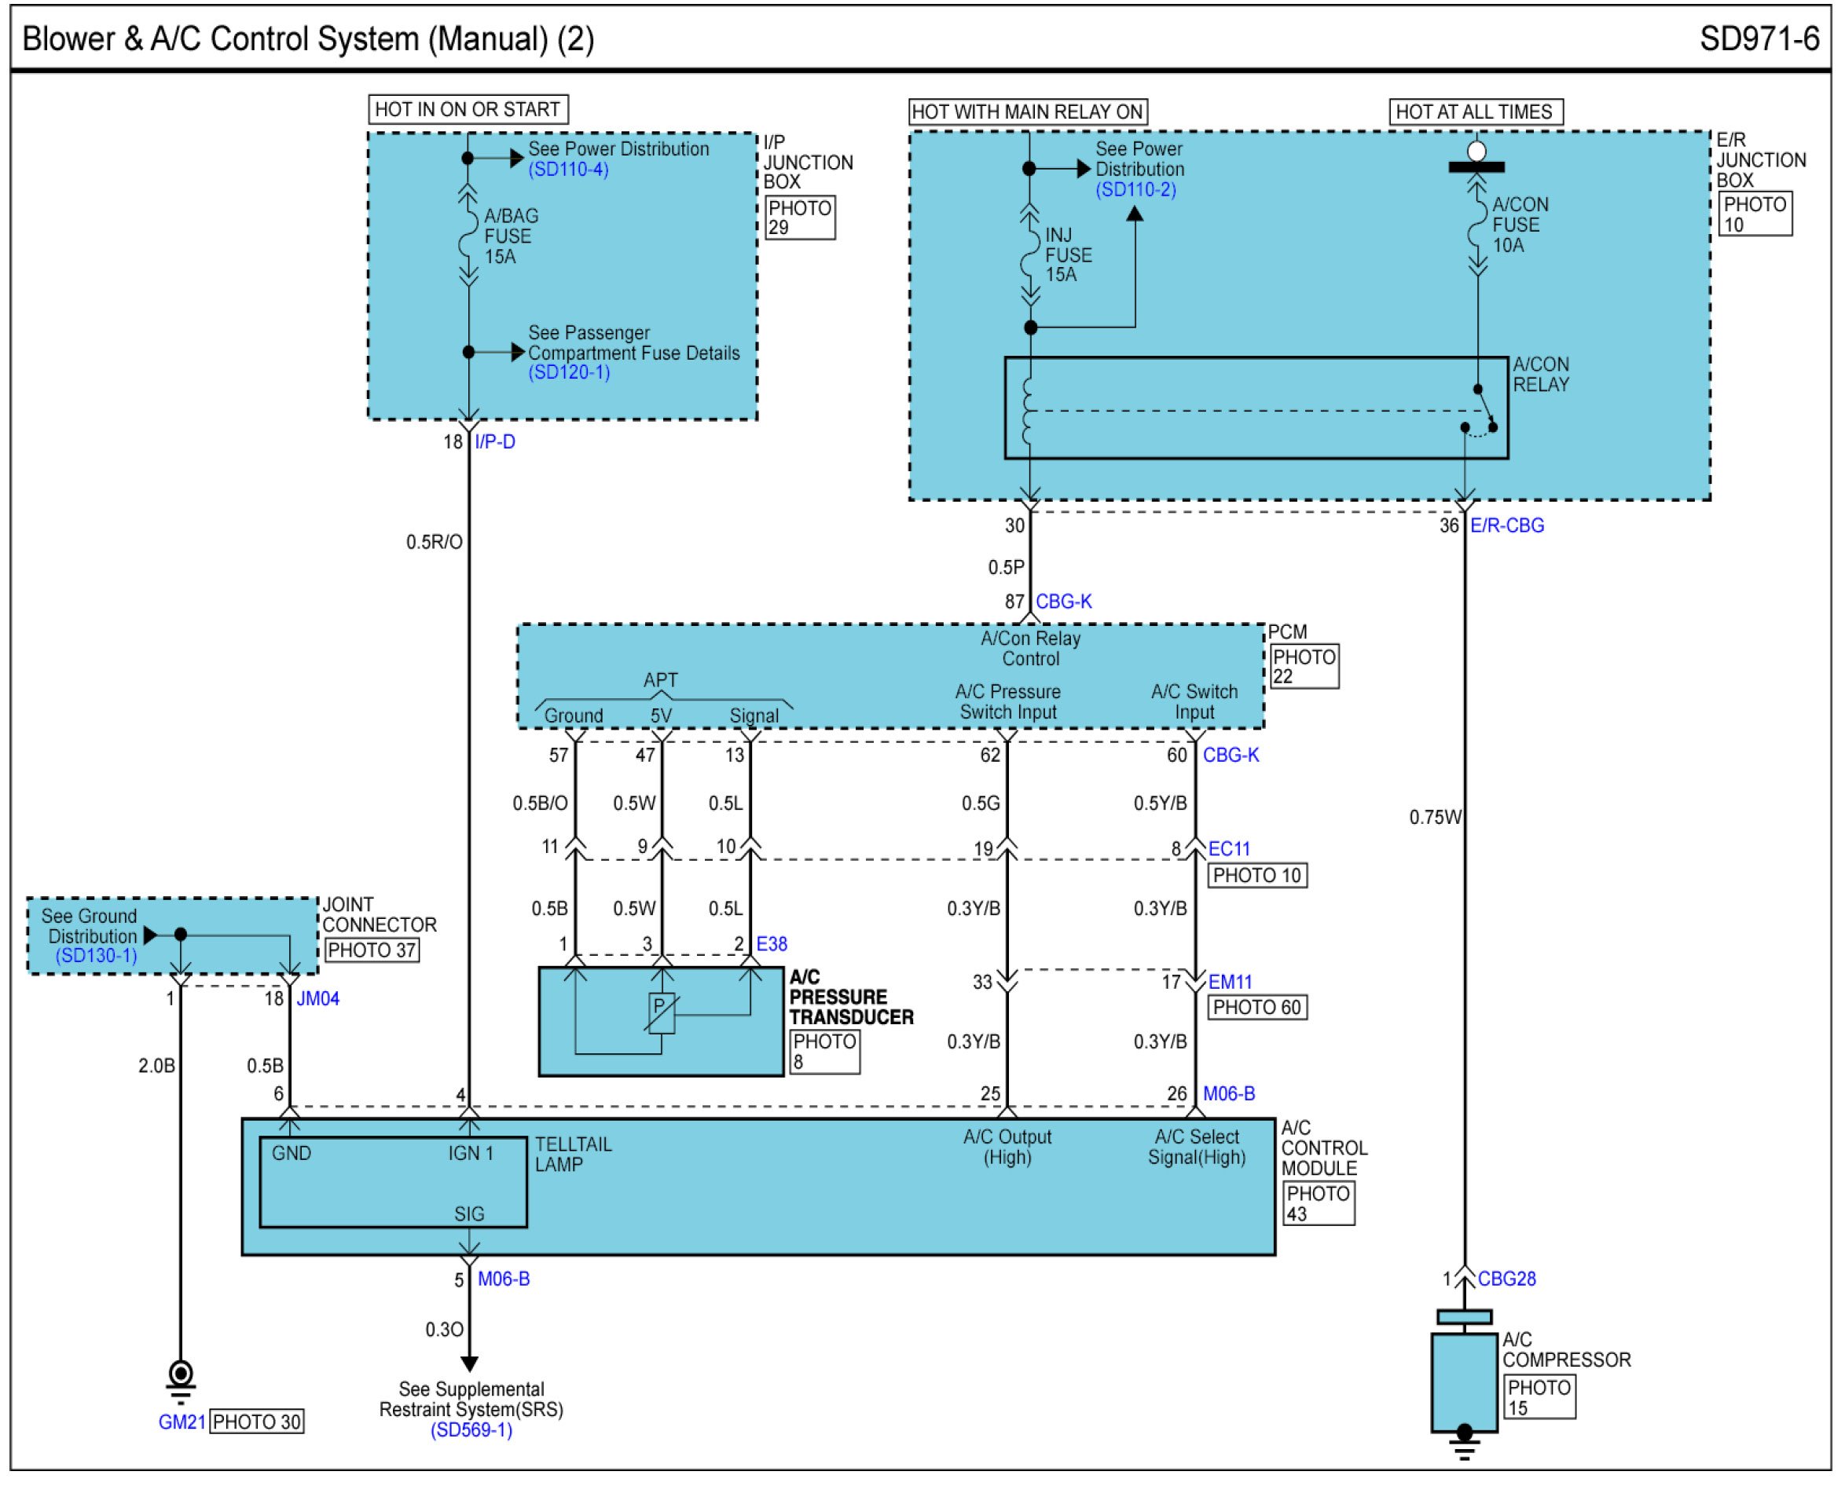The width and height of the screenshot is (1845, 1486).
Task: Click the EM11 connector label
Action: (x=1231, y=983)
